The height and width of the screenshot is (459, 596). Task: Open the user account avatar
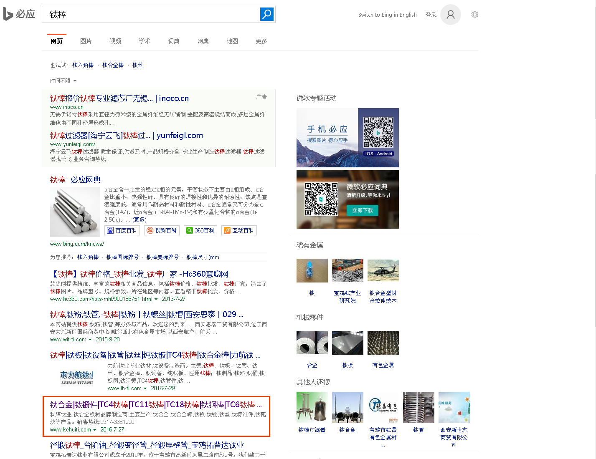click(x=451, y=15)
